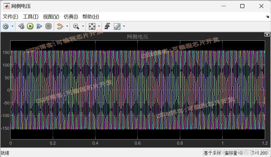Open measurements dropdown arrow beside ruler
The width and height of the screenshot is (271, 157).
coord(124,26)
